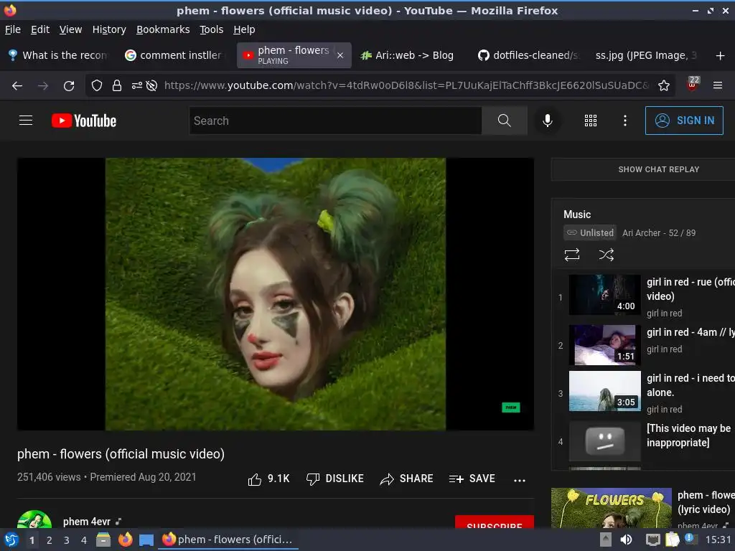Click the red SUBSCRIBE button
Viewport: 735px width, 551px height.
click(x=494, y=522)
